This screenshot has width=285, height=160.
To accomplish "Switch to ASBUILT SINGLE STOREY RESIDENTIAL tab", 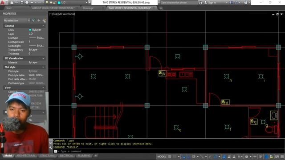I will pyautogui.click(x=53, y=8).
